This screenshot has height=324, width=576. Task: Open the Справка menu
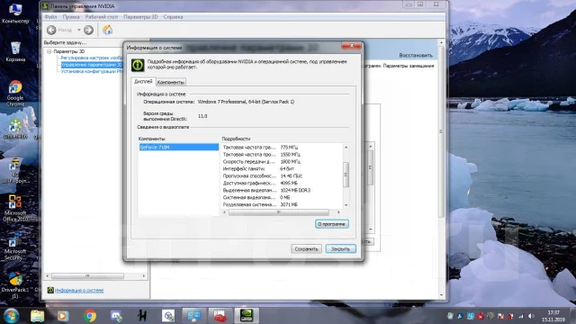tap(173, 17)
